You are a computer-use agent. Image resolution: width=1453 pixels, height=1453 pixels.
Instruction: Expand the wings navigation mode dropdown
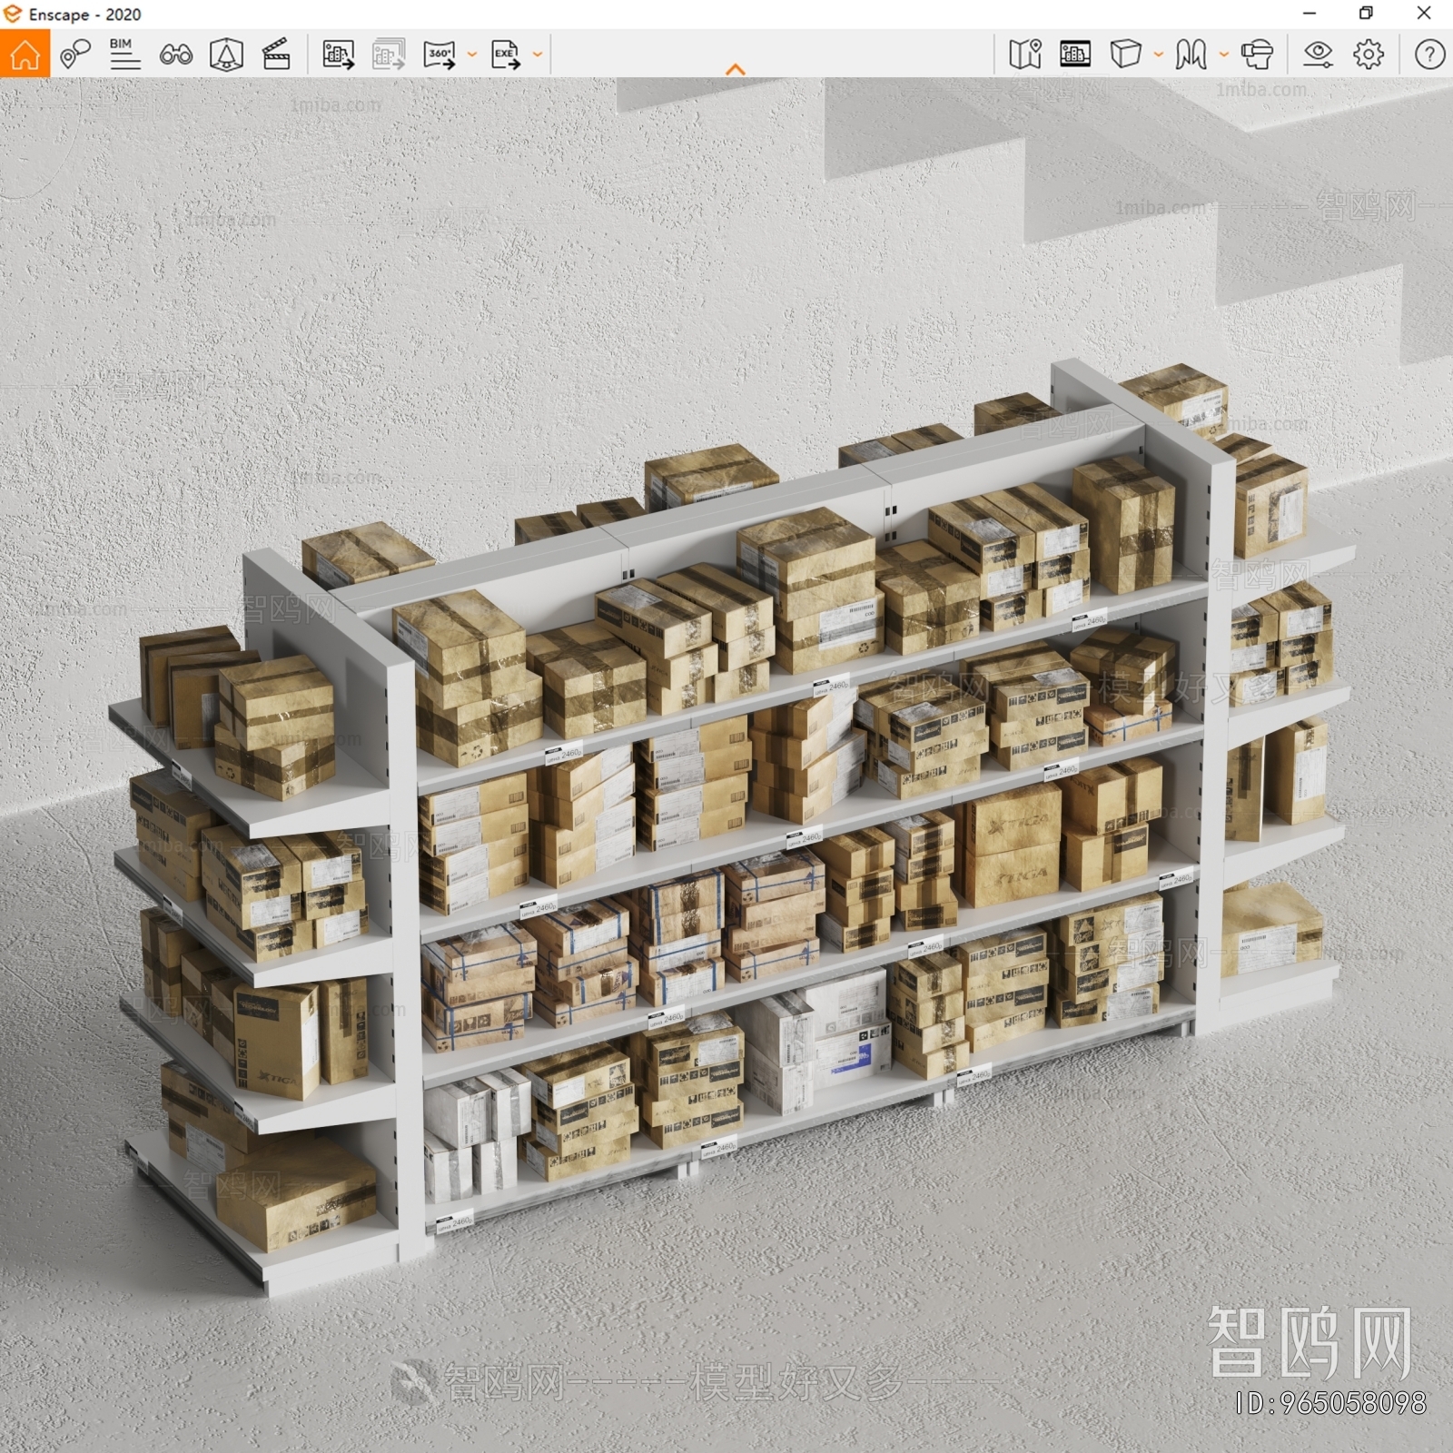pos(1224,54)
